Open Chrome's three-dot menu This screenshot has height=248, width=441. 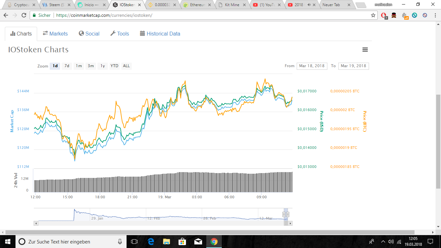point(435,15)
